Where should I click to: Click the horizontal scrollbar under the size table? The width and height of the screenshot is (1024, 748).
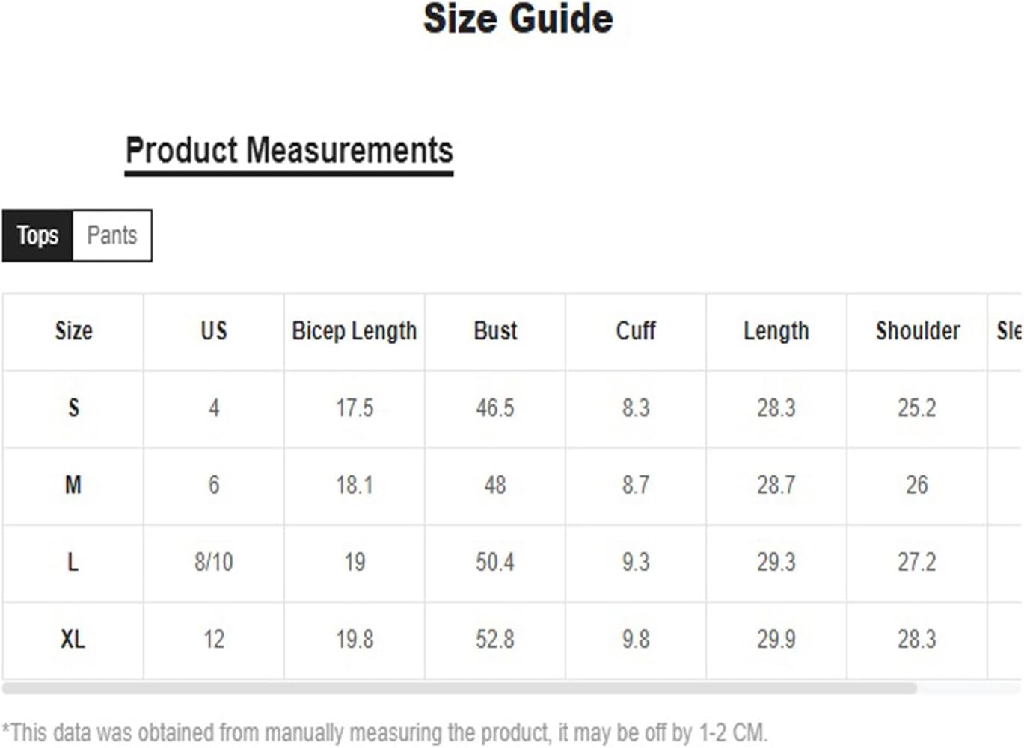click(459, 688)
